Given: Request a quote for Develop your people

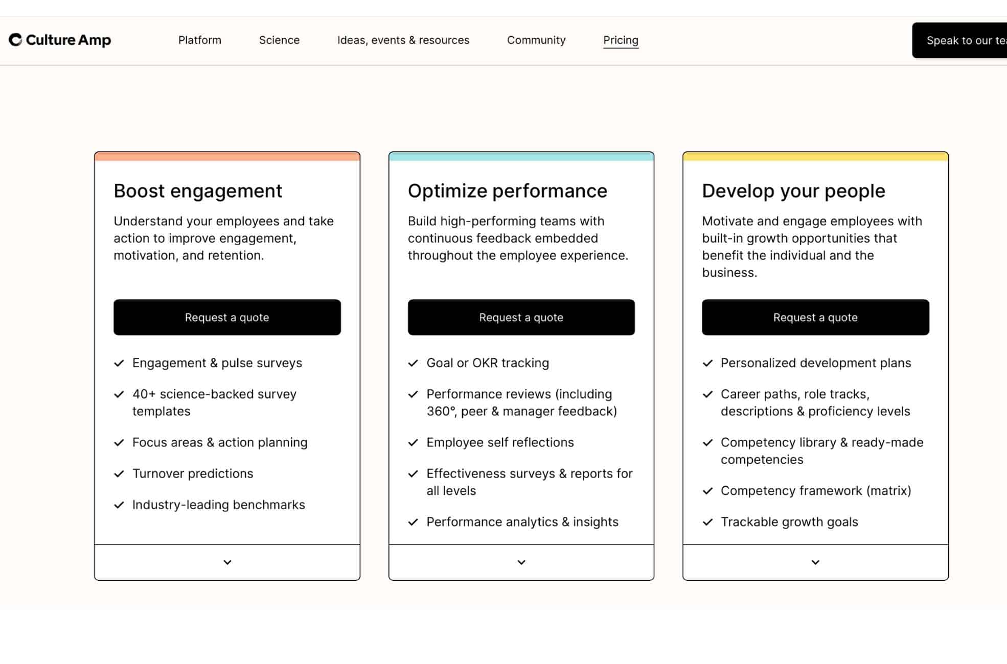Looking at the screenshot, I should pos(815,317).
